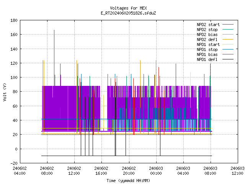Click the 60 y-axis tick value
Viewport: 245px width, 184px height.
(15, 106)
